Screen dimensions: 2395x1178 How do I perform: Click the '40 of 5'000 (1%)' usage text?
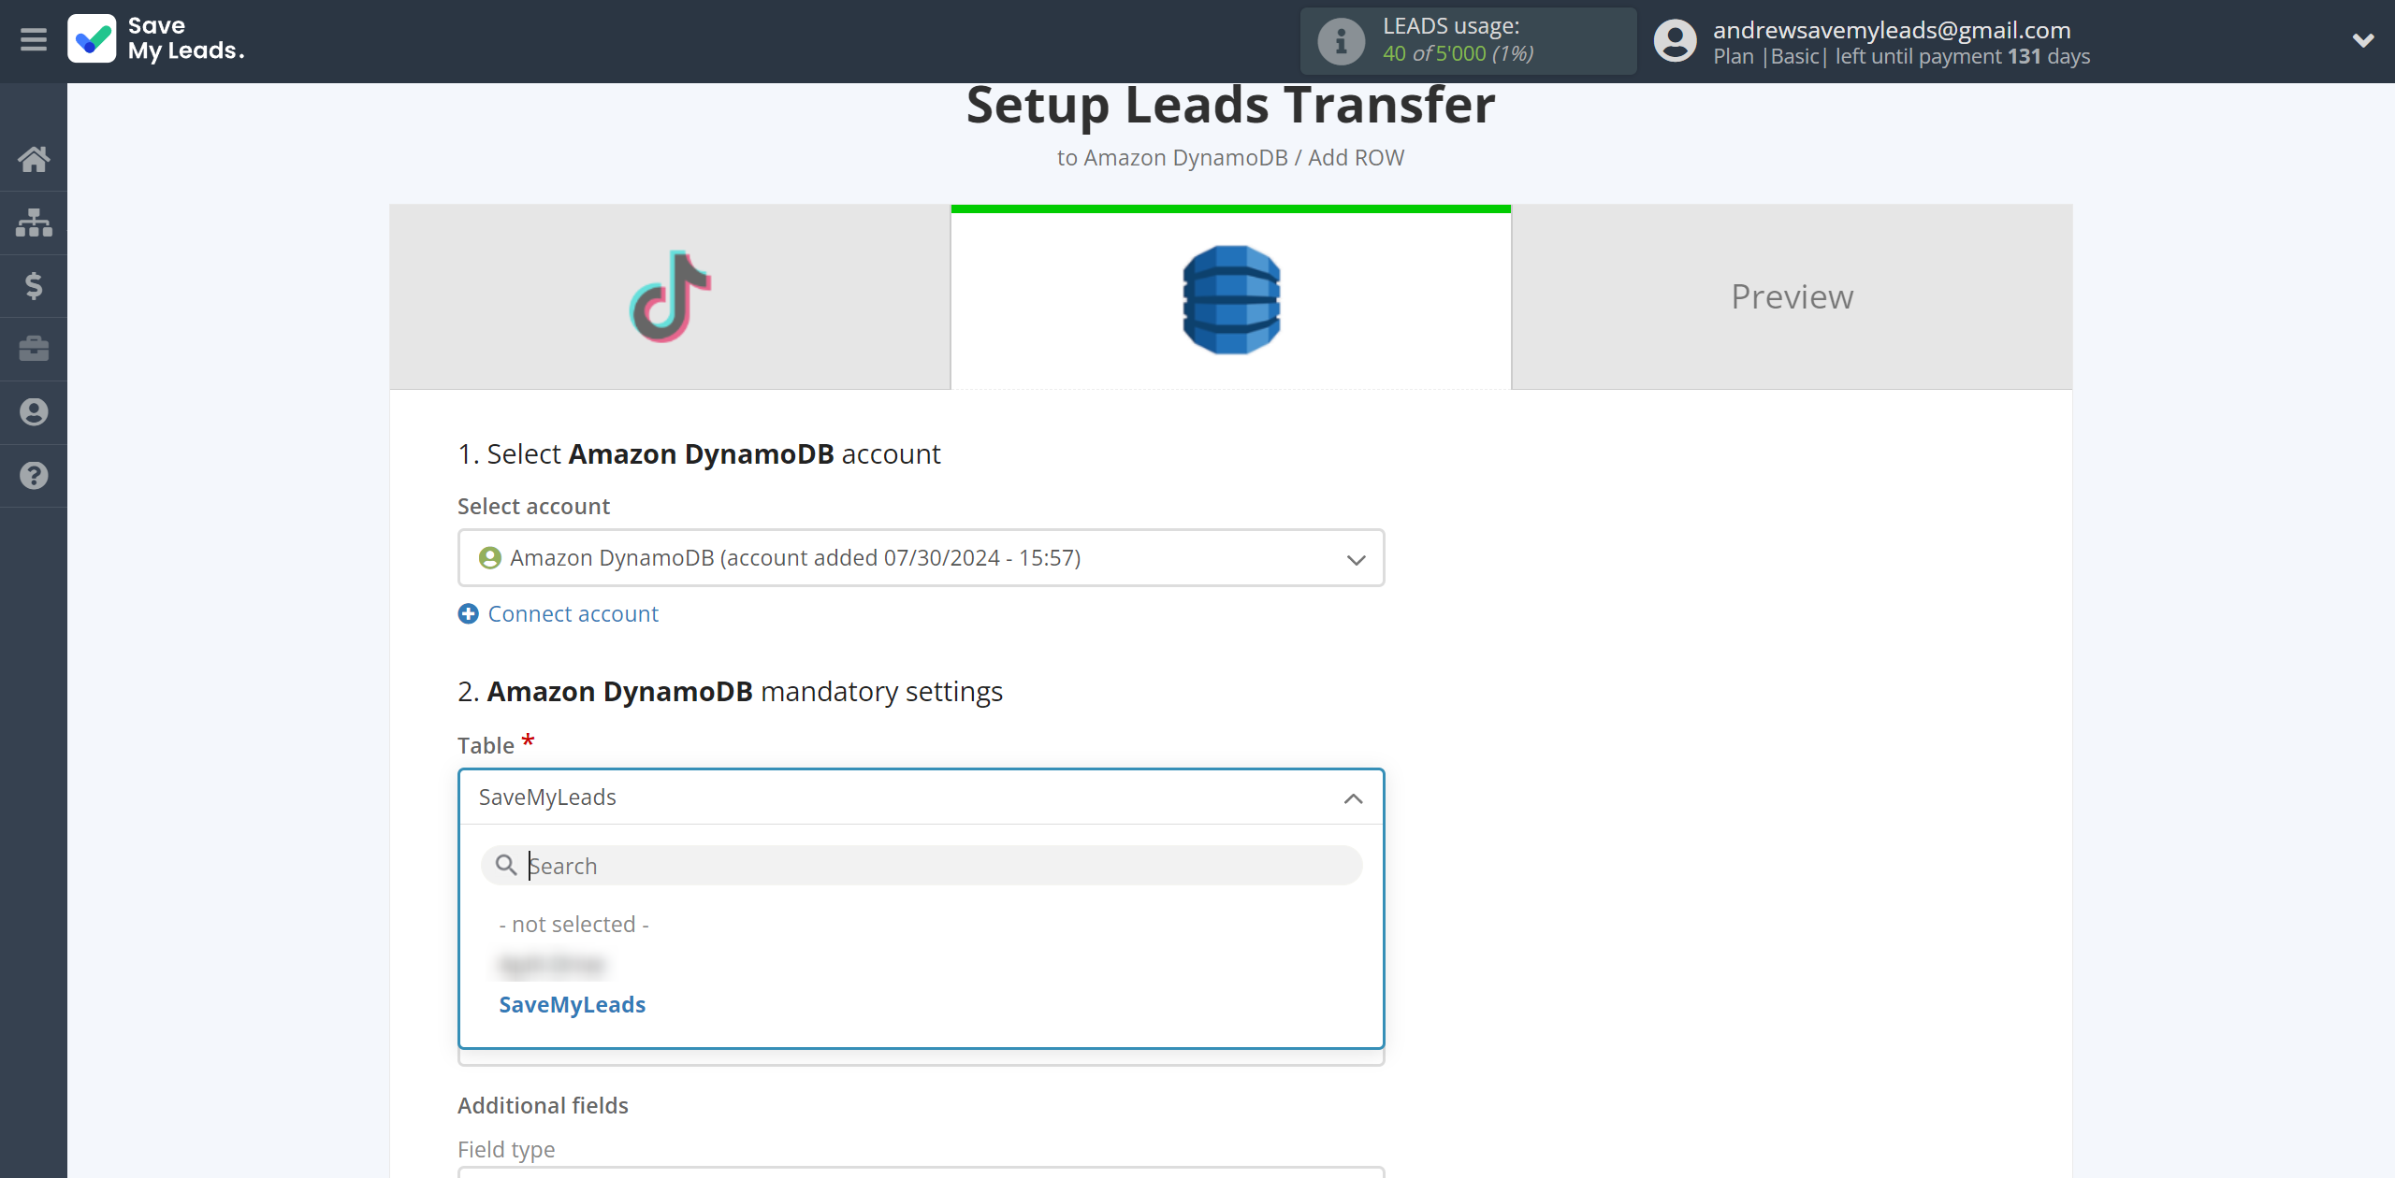tap(1458, 54)
